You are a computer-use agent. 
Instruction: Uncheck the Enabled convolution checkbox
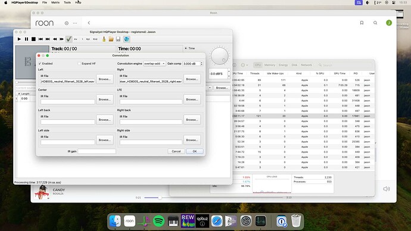click(x=40, y=64)
